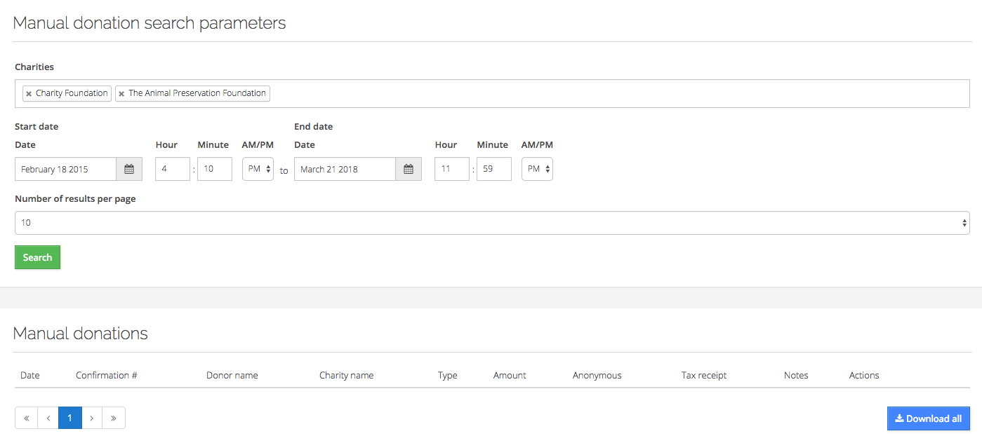Focus the start minute input
982x443 pixels.
214,170
